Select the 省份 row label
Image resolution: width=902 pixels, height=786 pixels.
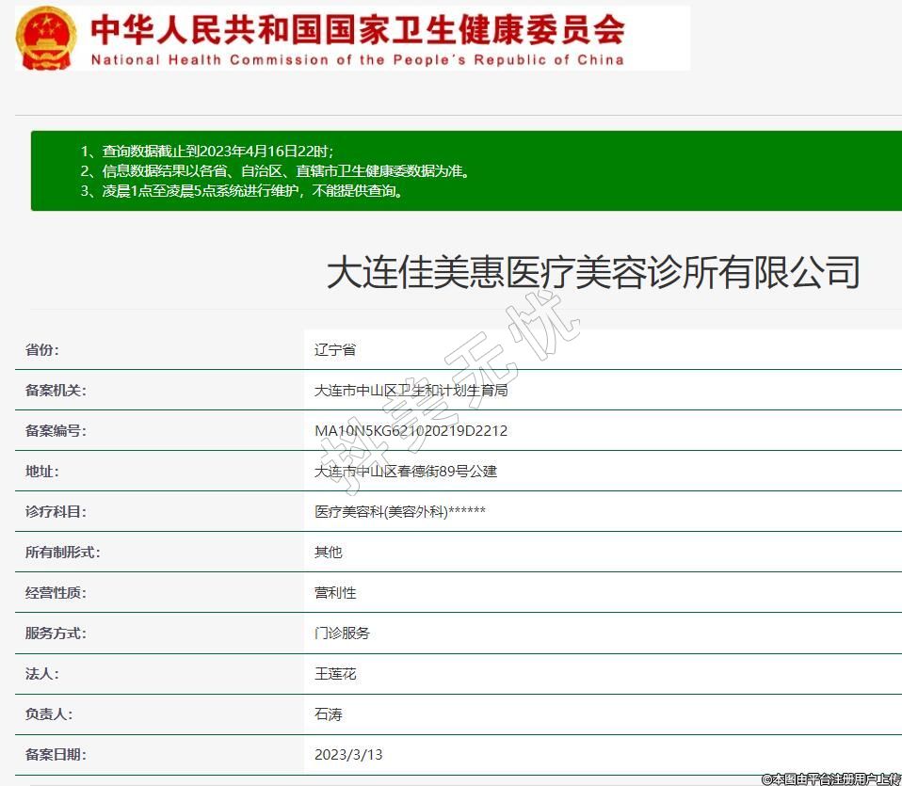click(42, 350)
